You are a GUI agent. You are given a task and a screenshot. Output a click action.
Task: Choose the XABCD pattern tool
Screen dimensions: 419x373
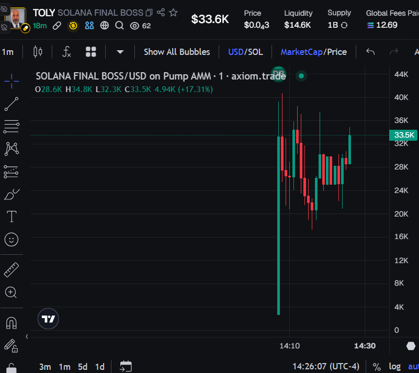pyautogui.click(x=12, y=149)
